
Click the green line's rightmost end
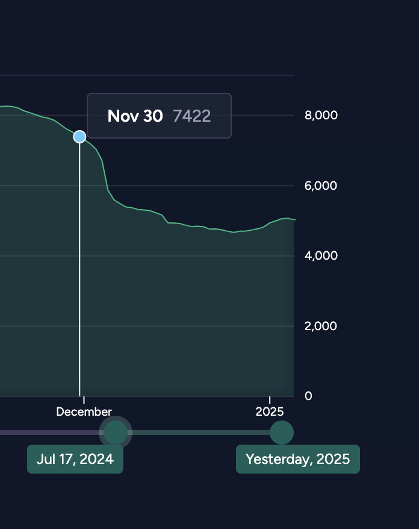[x=295, y=219]
